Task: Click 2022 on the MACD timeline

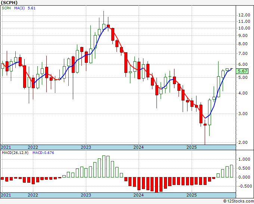Action: point(33,195)
